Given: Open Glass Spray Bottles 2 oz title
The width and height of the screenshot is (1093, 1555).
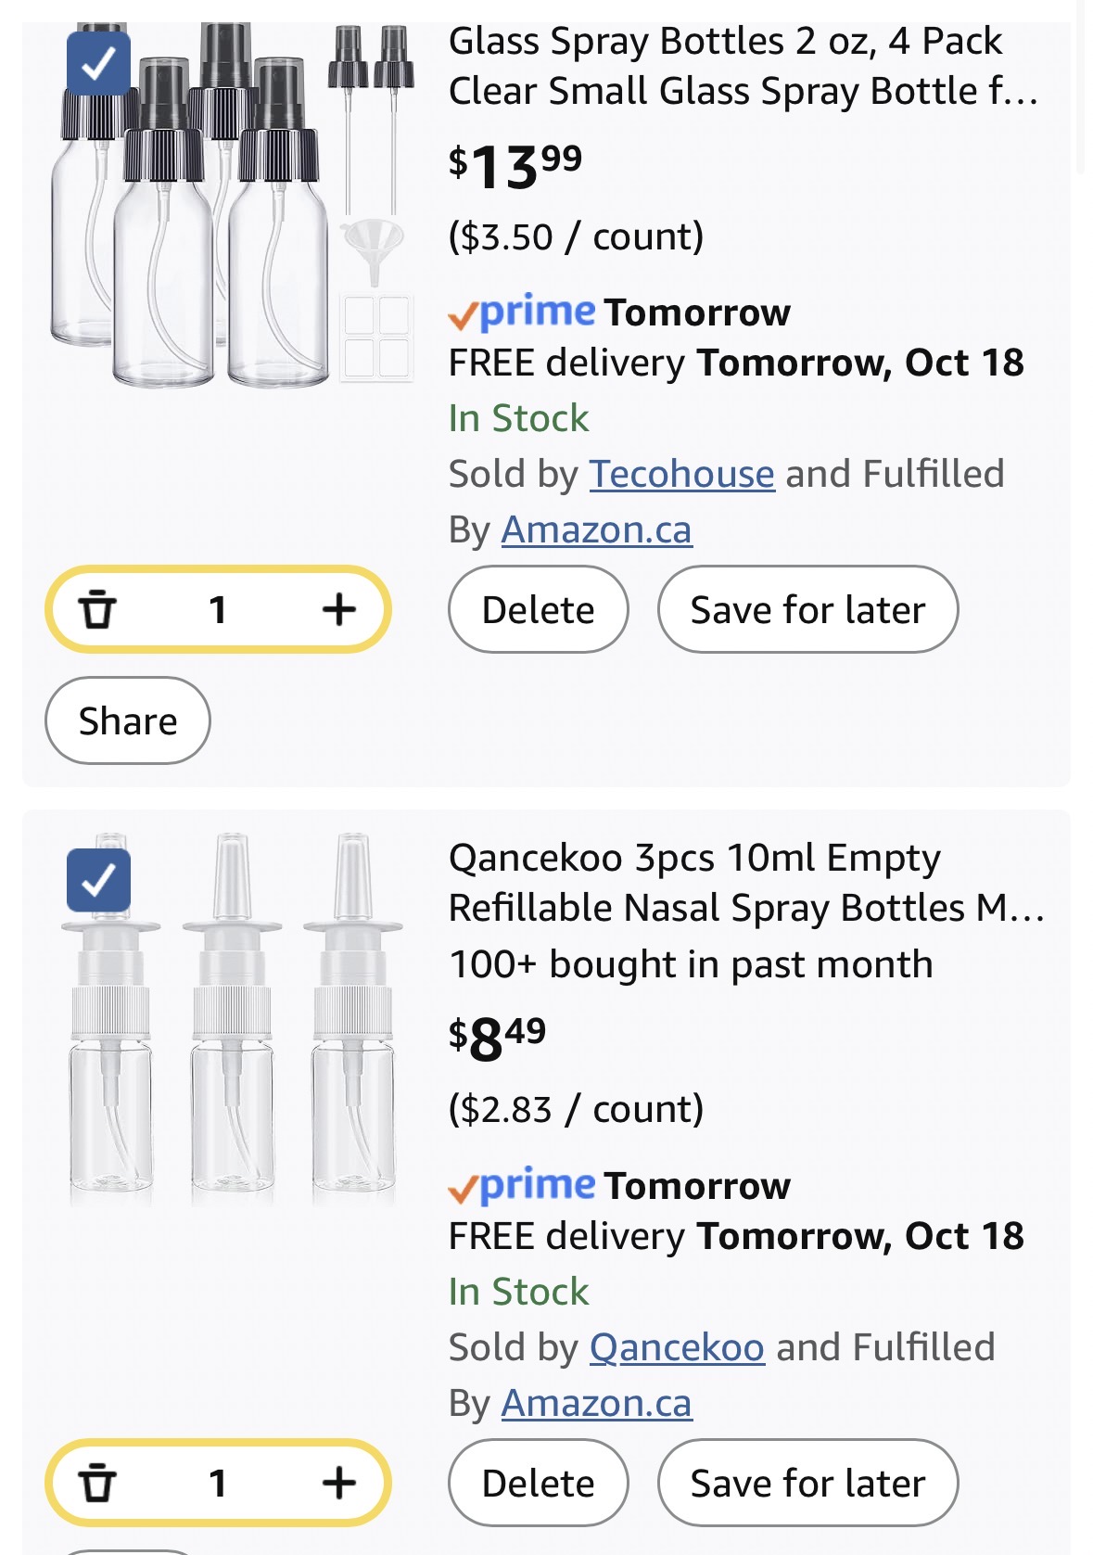Looking at the screenshot, I should pyautogui.click(x=742, y=67).
